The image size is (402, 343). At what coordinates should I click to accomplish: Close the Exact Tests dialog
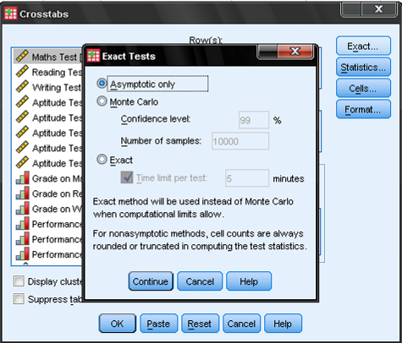[x=295, y=52]
